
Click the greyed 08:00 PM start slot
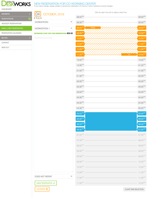[x=80, y=146]
